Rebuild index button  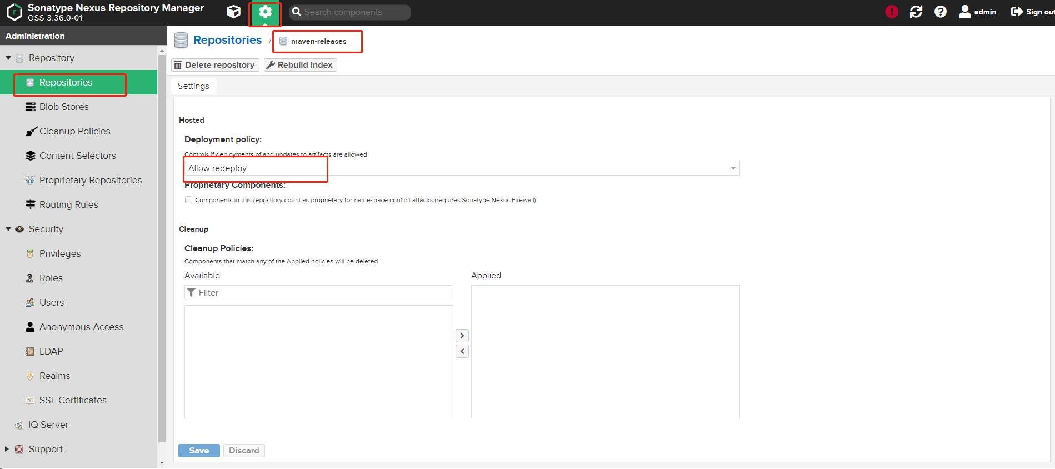pyautogui.click(x=300, y=65)
